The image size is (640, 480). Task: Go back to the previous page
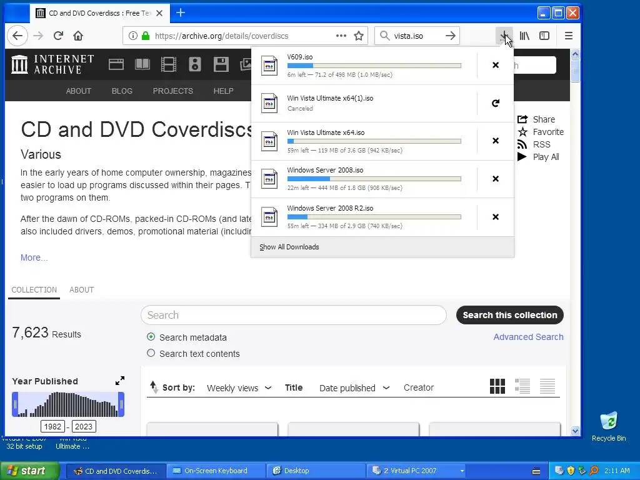point(17,36)
